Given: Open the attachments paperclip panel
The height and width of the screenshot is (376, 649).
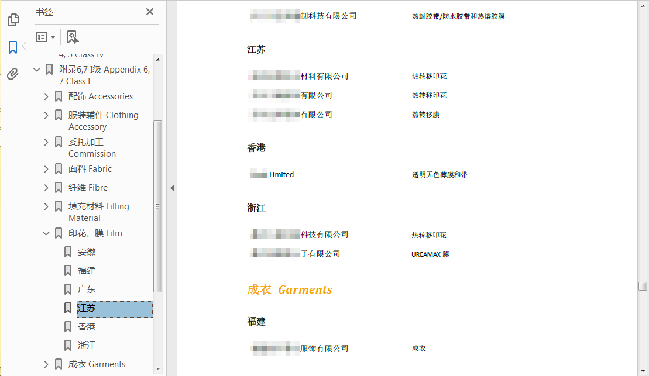Looking at the screenshot, I should [13, 74].
